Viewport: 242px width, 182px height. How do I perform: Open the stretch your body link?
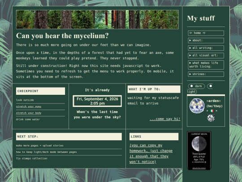(29, 113)
